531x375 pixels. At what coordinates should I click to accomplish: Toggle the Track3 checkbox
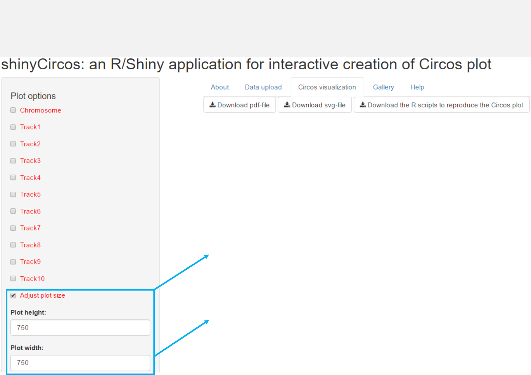13,161
